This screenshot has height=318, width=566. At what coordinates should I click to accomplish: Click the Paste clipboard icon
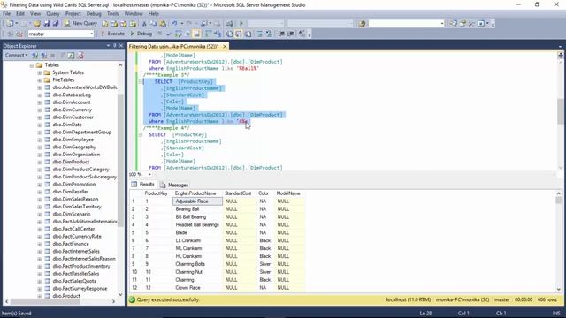(x=163, y=24)
